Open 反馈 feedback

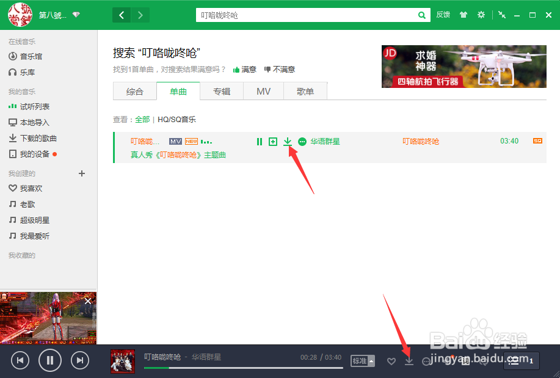(x=443, y=15)
